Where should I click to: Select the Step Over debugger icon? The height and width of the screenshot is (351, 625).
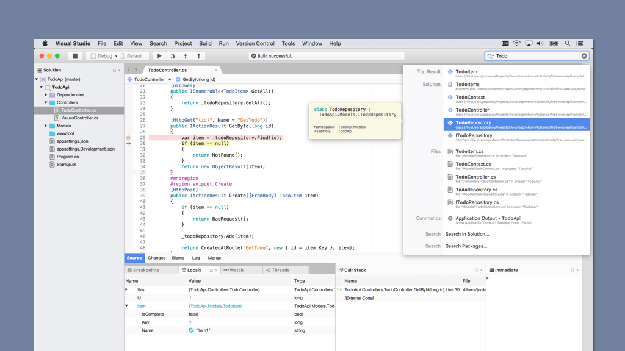[x=174, y=55]
